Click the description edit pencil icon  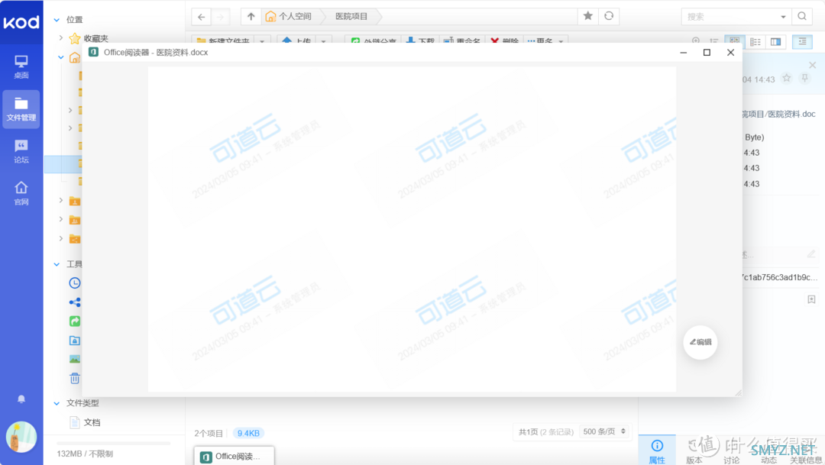tap(811, 254)
